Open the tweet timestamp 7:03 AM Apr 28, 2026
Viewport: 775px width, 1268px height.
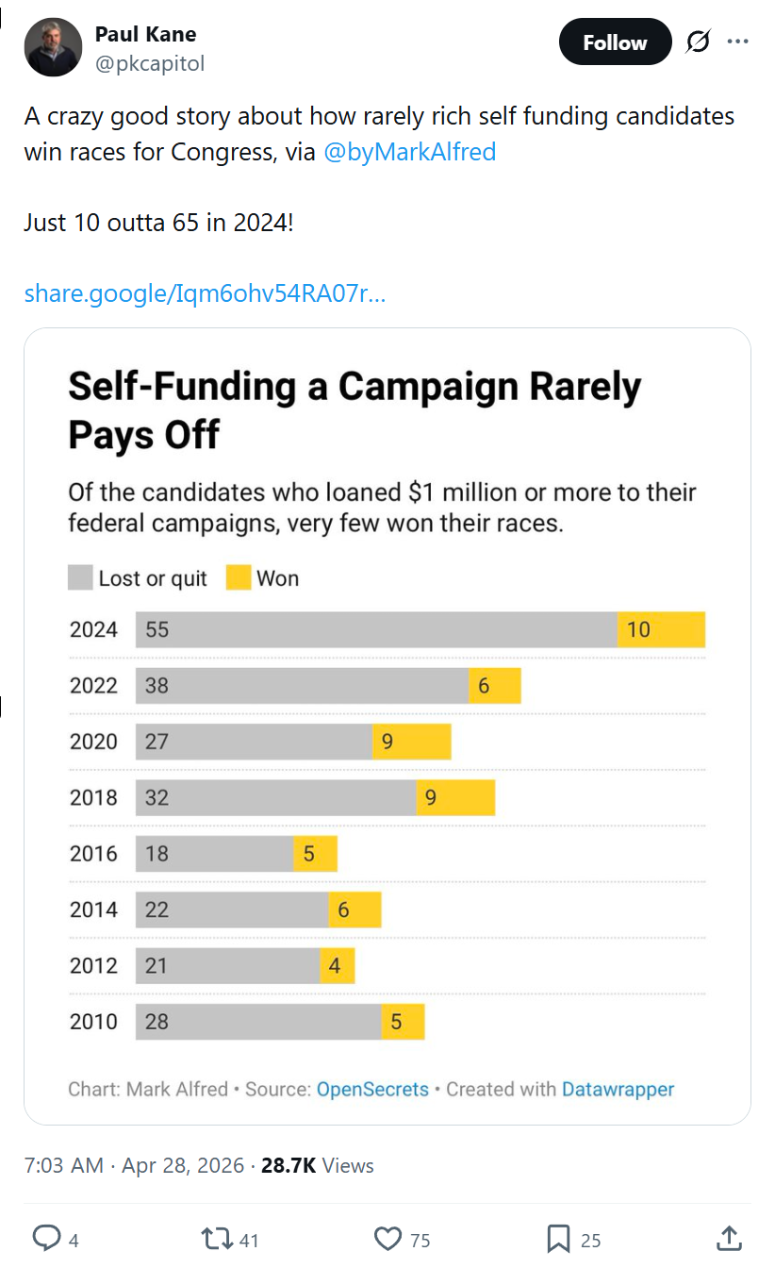[x=134, y=1165]
